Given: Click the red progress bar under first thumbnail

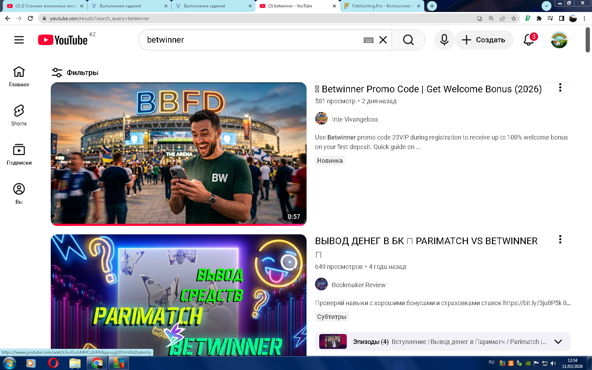Looking at the screenshot, I should (179, 224).
